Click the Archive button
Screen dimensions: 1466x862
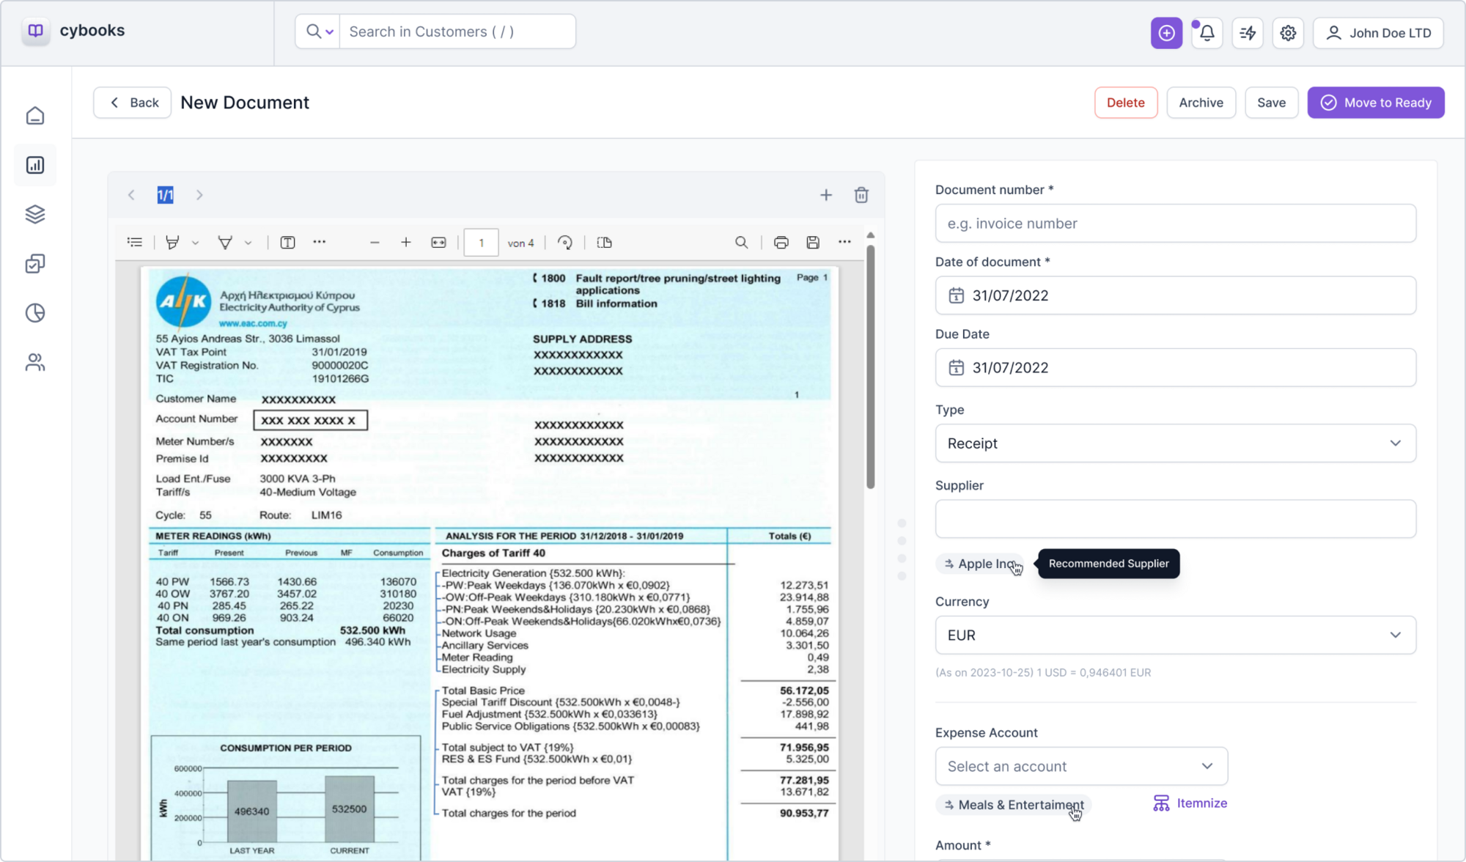pos(1201,103)
